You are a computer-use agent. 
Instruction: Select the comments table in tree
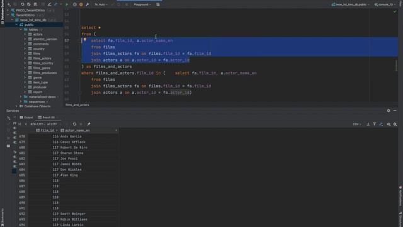coord(40,44)
